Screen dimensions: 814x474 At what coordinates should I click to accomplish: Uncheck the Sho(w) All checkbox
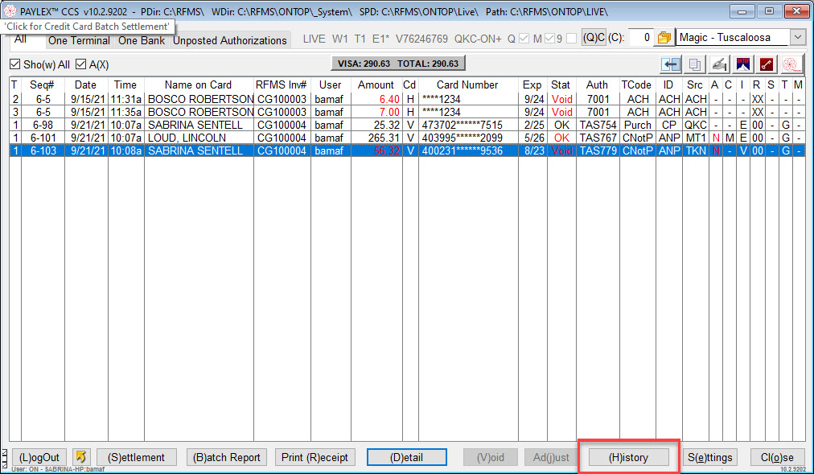click(x=15, y=64)
